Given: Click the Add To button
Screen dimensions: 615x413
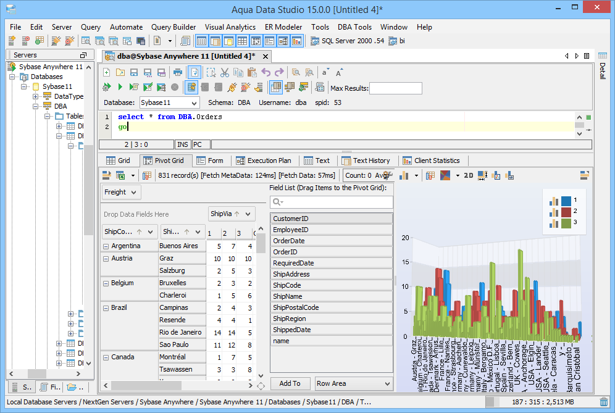Looking at the screenshot, I should pos(290,383).
